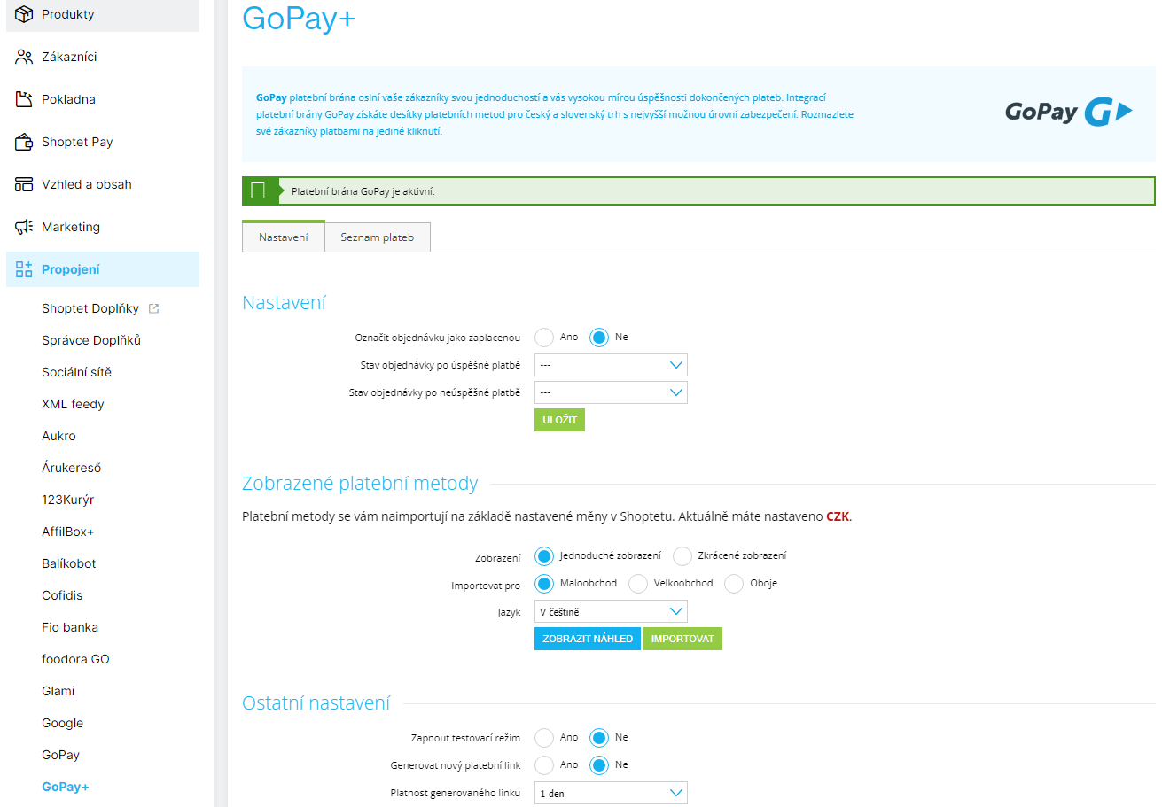Open Shoptet Pay section
This screenshot has width=1162, height=807.
103,142
